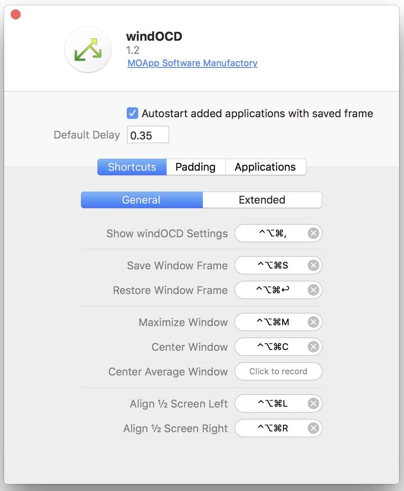This screenshot has height=491, width=404.
Task: Clear the Save Window Frame shortcut
Action: point(313,266)
